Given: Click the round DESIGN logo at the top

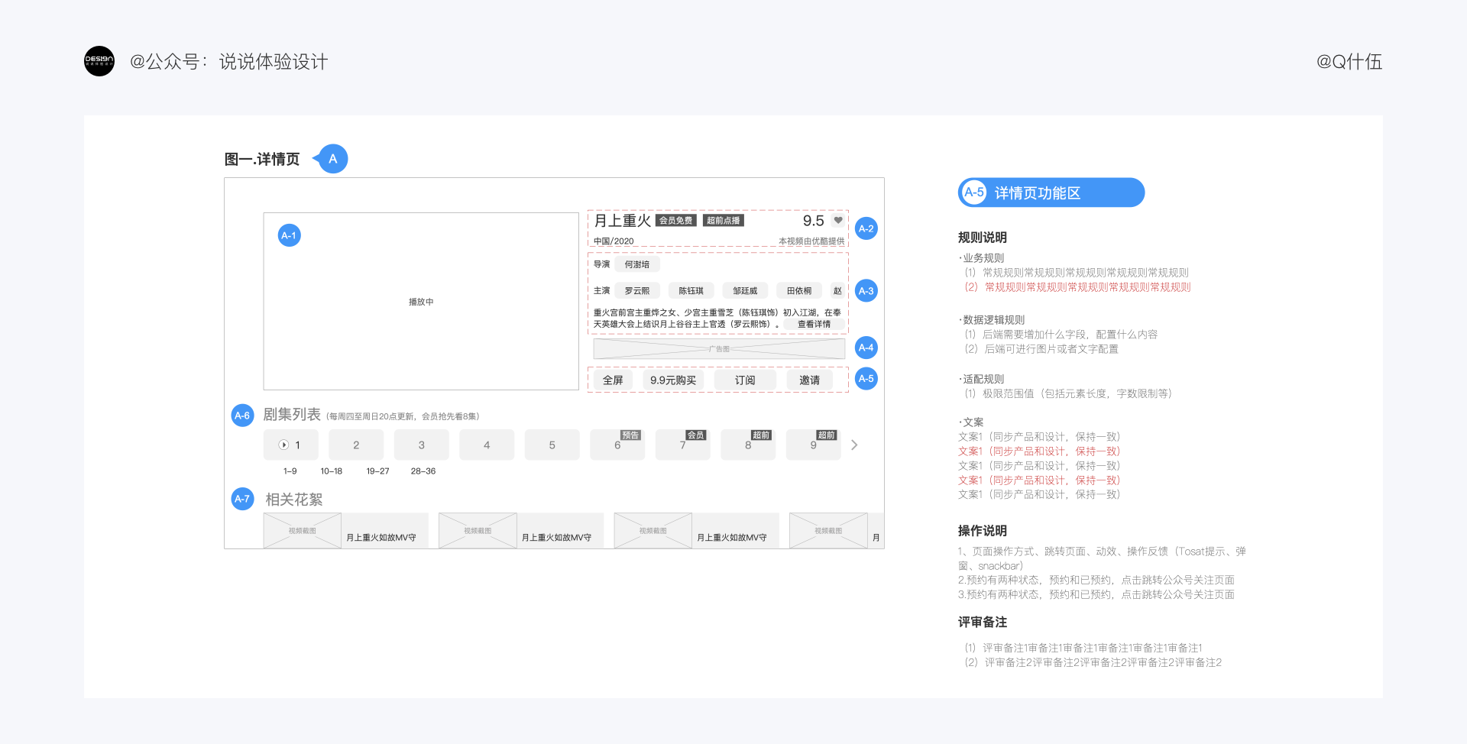Looking at the screenshot, I should pyautogui.click(x=99, y=61).
